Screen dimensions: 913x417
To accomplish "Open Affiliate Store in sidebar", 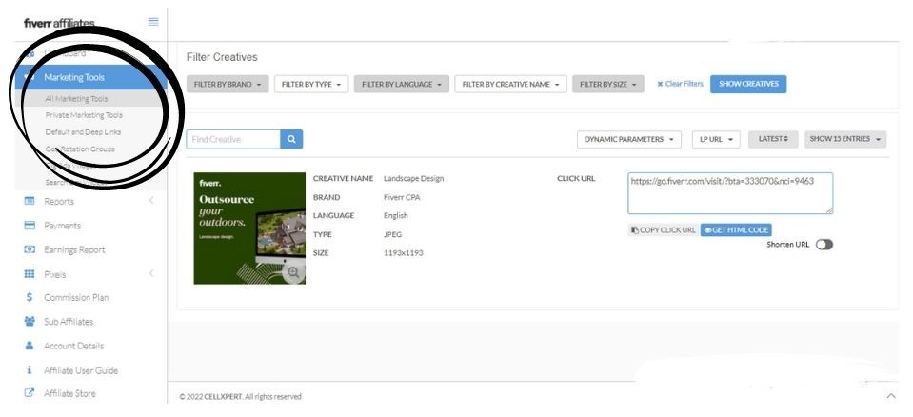I will point(69,393).
